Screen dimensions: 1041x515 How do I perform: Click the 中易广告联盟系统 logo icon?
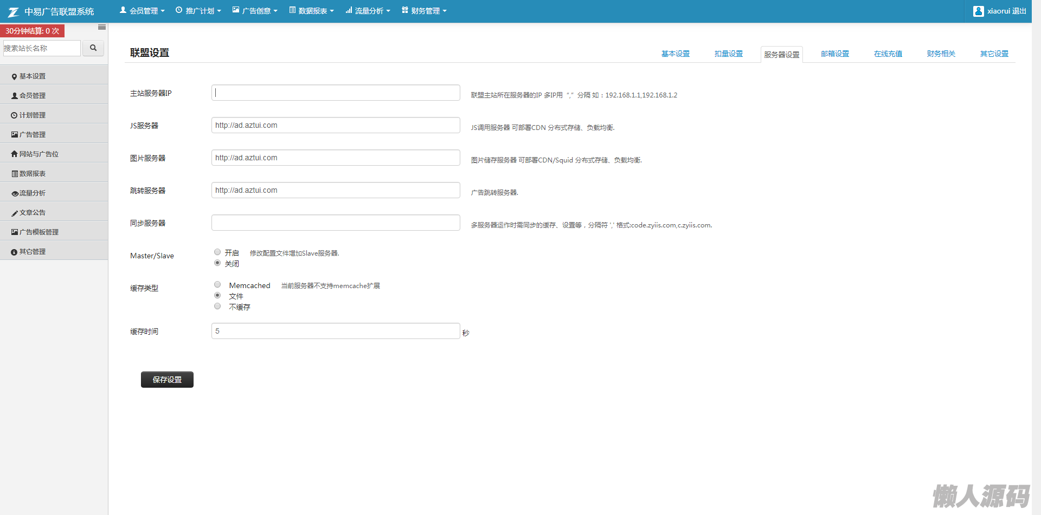click(x=14, y=11)
